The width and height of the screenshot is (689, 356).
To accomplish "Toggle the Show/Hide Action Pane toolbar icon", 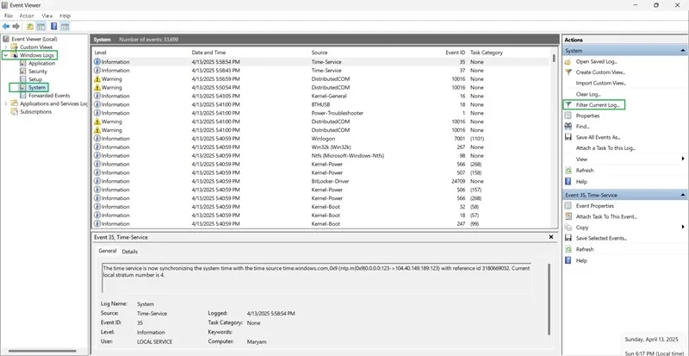I will [x=65, y=27].
